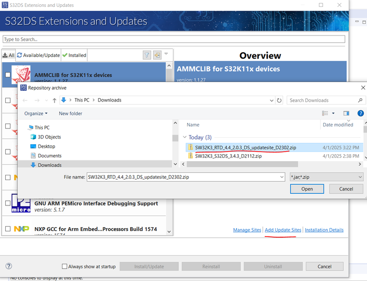Switch to the All tab
This screenshot has width=367, height=281.
pos(8,55)
